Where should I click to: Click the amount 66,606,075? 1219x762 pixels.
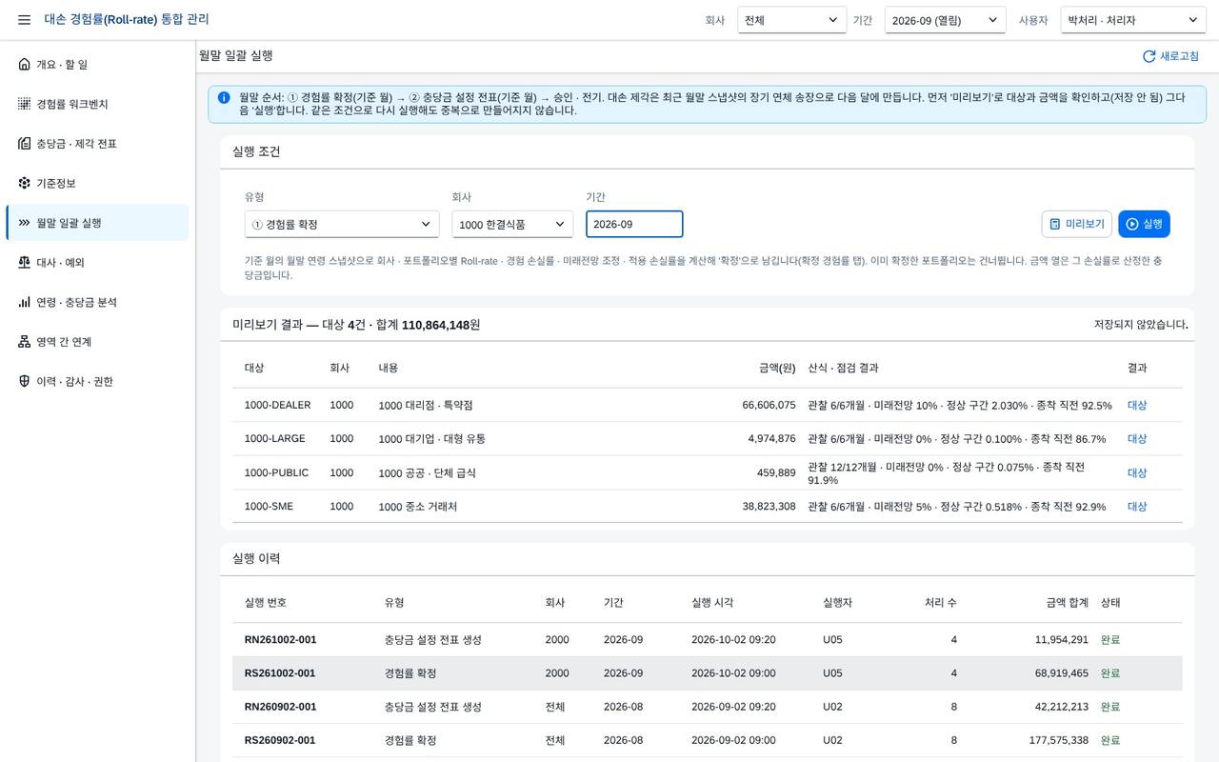(769, 405)
